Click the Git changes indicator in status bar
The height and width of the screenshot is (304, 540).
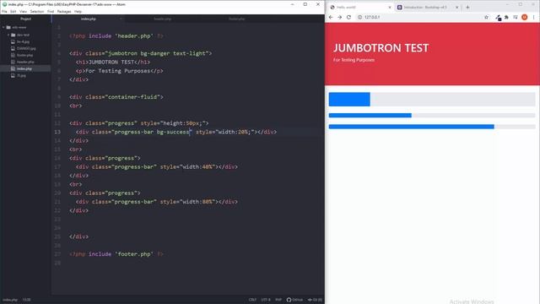coord(315,300)
